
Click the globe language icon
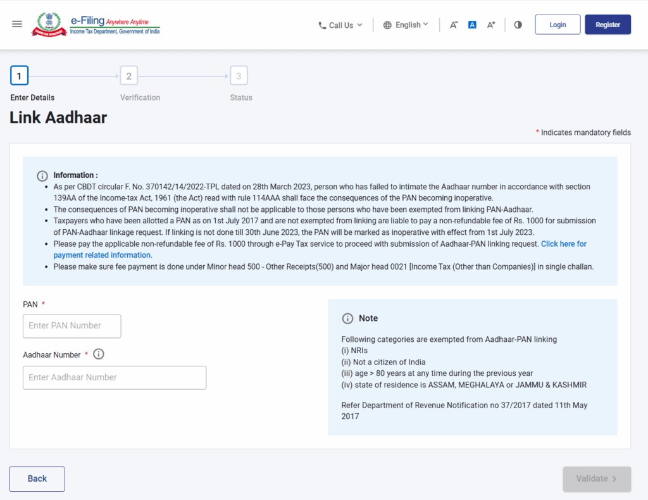(387, 25)
